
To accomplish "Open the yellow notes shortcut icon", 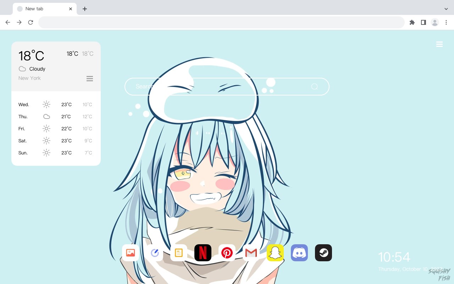I will 179,253.
